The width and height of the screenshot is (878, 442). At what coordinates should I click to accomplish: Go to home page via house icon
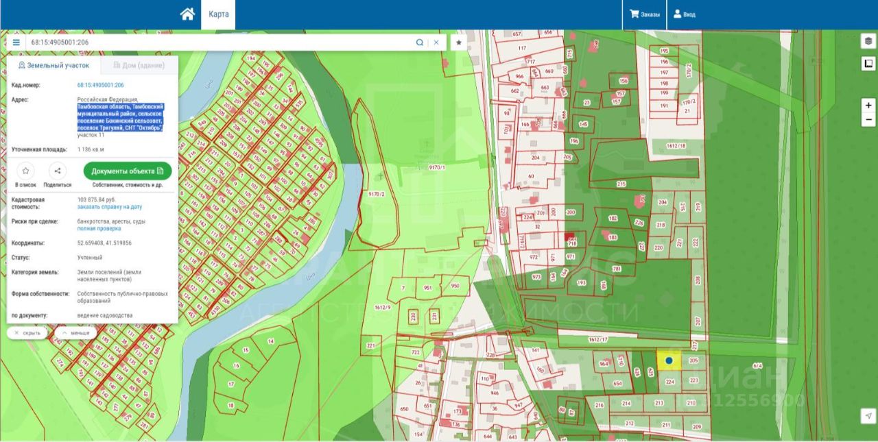click(187, 14)
